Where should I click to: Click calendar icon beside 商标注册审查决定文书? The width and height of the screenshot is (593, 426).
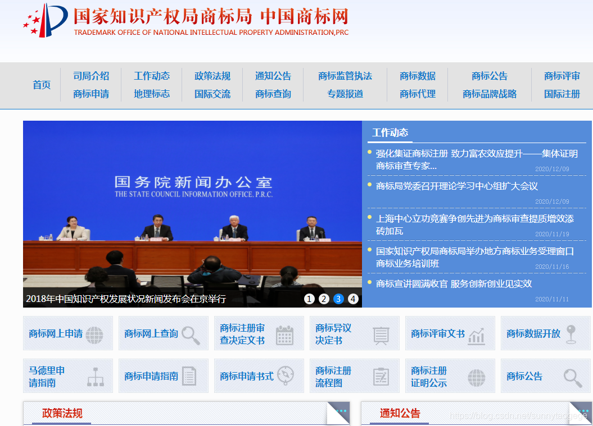click(x=285, y=335)
